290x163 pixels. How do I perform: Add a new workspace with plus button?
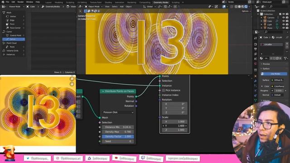(183, 2)
